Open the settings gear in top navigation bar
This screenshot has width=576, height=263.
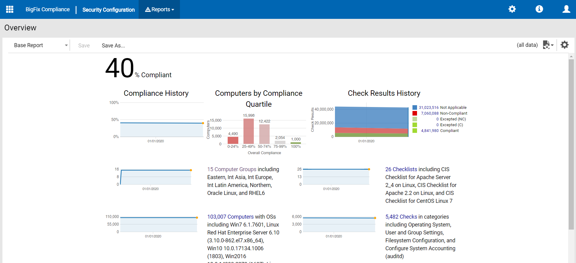[512, 9]
